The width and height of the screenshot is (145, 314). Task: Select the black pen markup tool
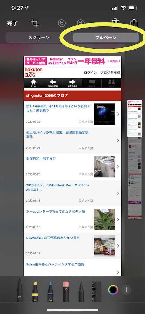coord(20,290)
